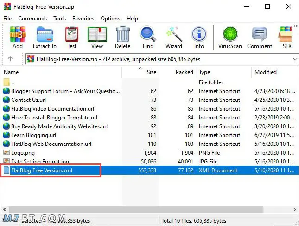
Task: Select Blogger Support Forum shortcut file
Action: click(x=149, y=91)
